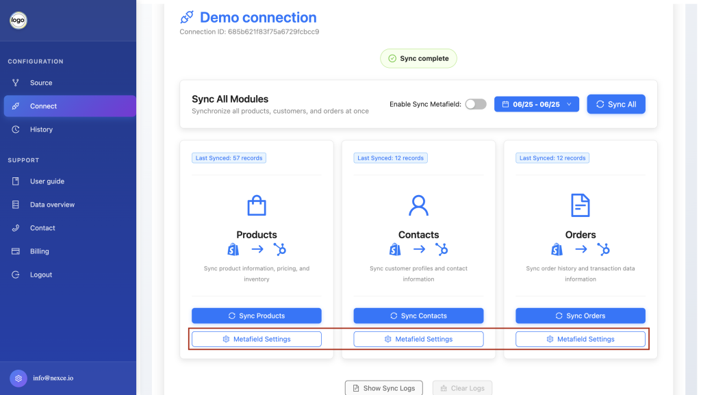The height and width of the screenshot is (395, 701).
Task: Click the round logo in sidebar header
Action: pos(18,20)
